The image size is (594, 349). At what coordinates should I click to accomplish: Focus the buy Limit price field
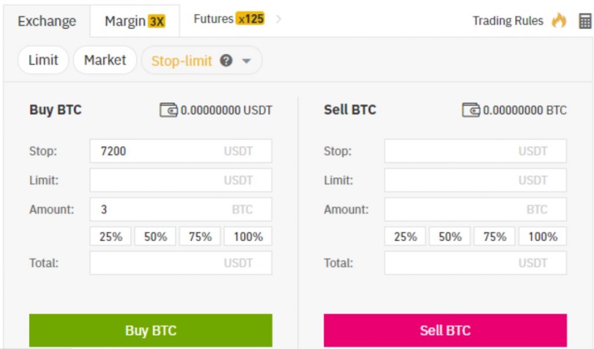click(x=181, y=180)
